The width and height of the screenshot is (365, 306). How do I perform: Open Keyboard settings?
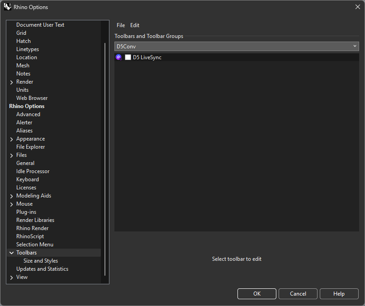[28, 179]
